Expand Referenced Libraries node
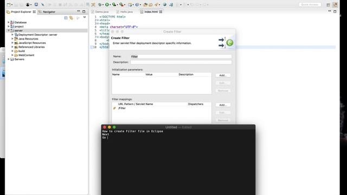The width and height of the screenshot is (347, 195). pos(12,47)
